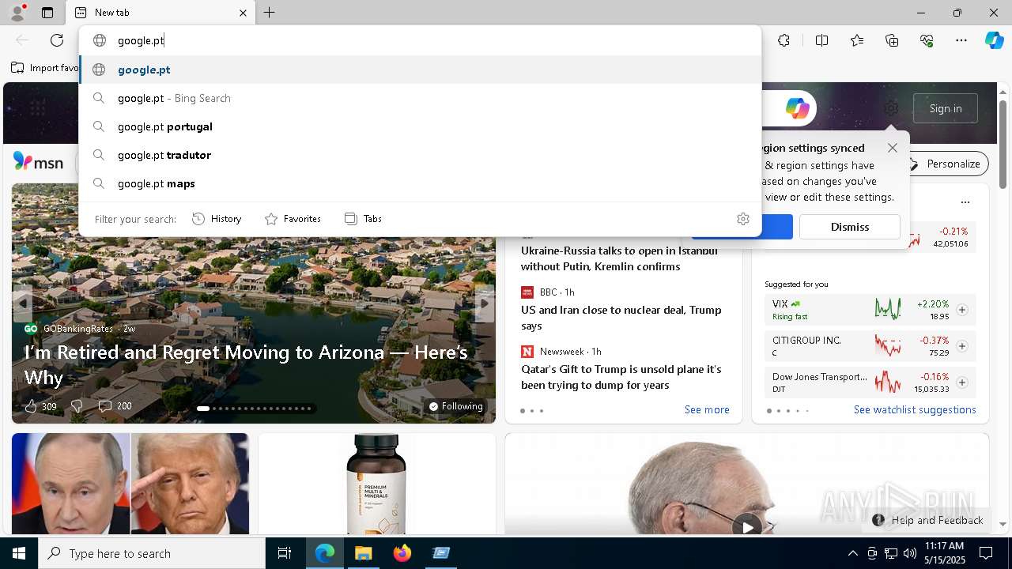Toggle split screen view icon

[x=821, y=40]
